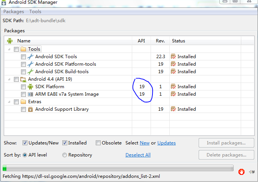Click the red stop hand icon
Viewport: 258px width, 182px height.
click(x=242, y=171)
